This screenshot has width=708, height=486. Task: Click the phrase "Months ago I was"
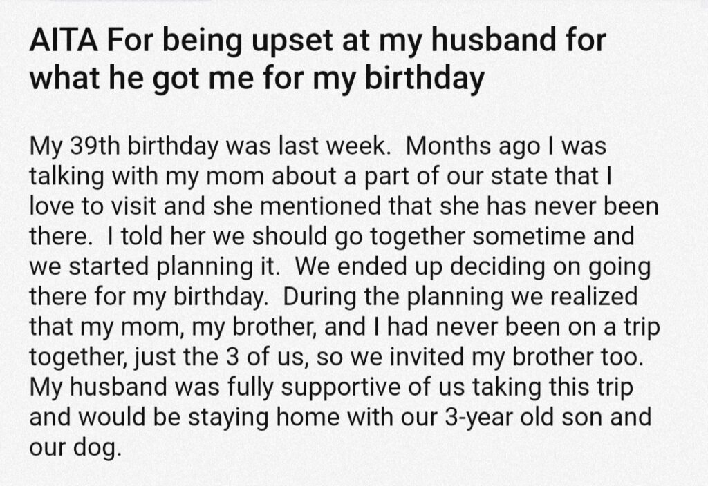(505, 146)
